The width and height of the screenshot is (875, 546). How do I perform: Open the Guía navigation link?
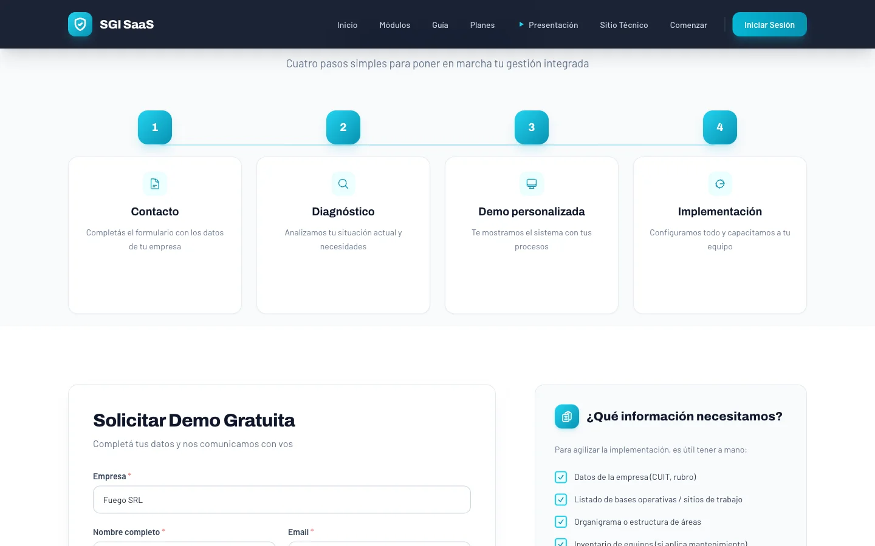pos(440,25)
